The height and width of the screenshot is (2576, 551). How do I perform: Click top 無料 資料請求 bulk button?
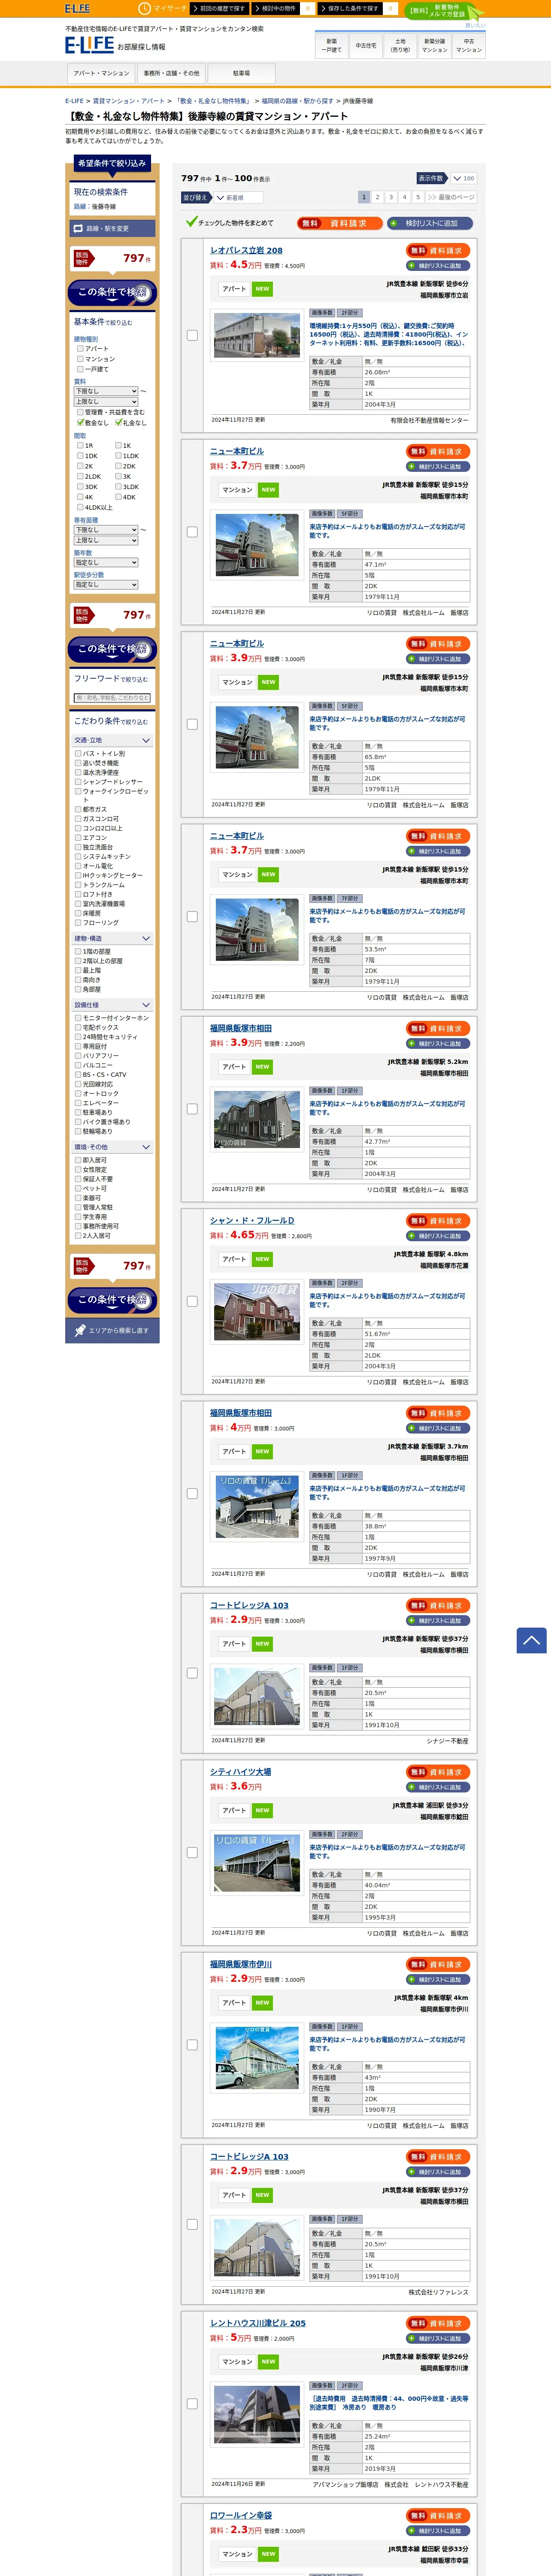339,223
